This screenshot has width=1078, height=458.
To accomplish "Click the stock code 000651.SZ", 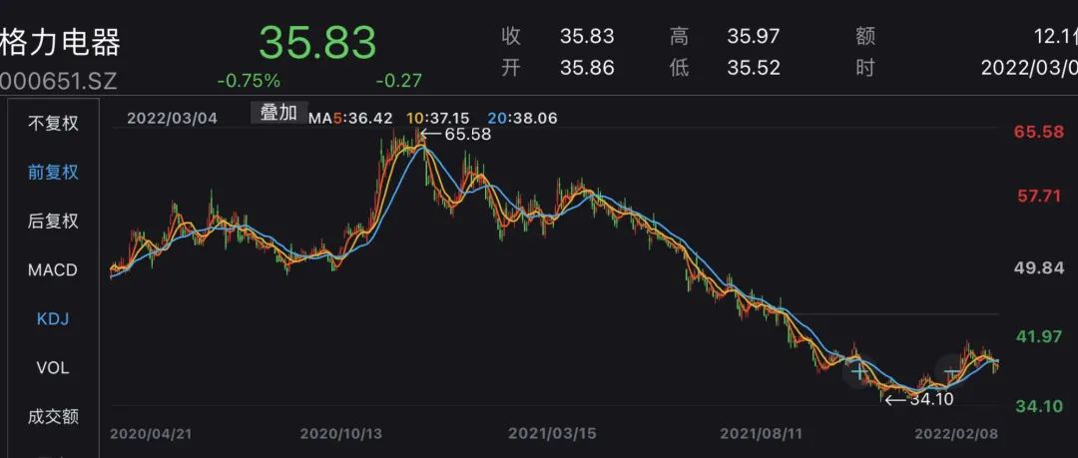I will coord(60,81).
